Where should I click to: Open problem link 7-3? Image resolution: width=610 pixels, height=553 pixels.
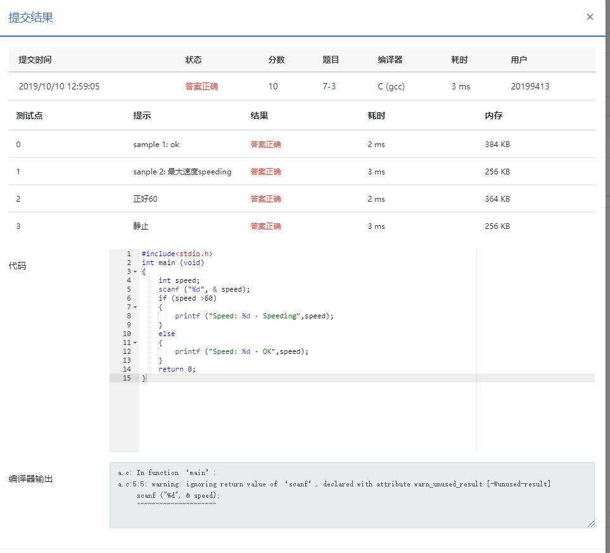pos(329,86)
